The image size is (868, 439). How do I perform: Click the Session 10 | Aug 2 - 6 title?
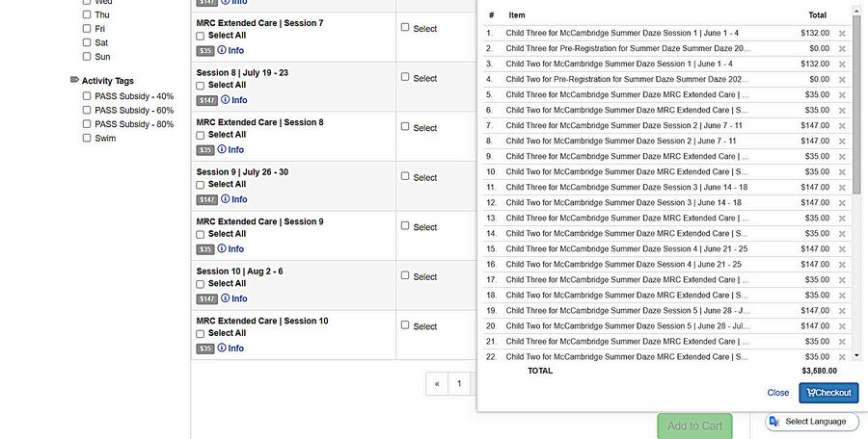(x=239, y=271)
